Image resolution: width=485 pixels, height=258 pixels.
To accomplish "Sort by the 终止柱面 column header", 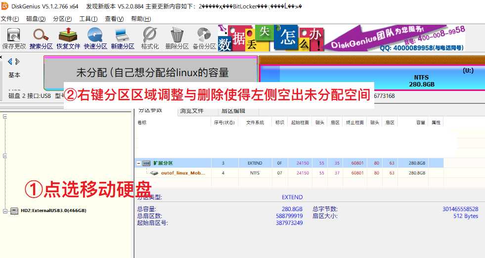I will (x=355, y=123).
